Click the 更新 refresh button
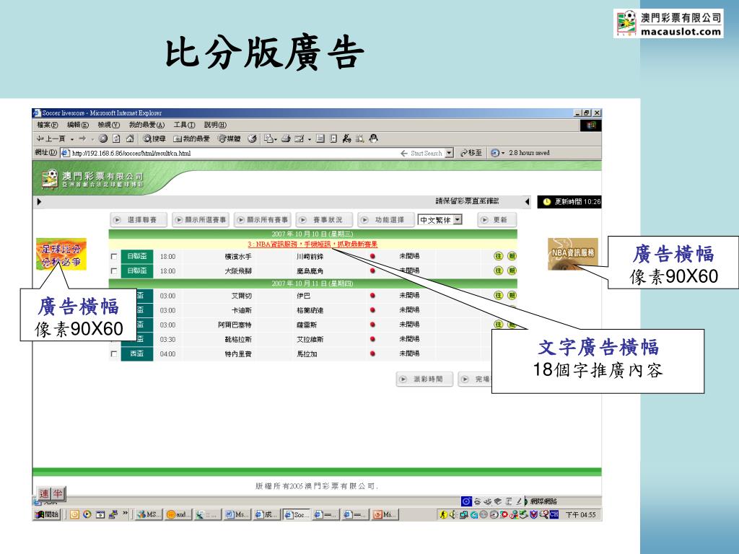The width and height of the screenshot is (739, 554). click(497, 220)
